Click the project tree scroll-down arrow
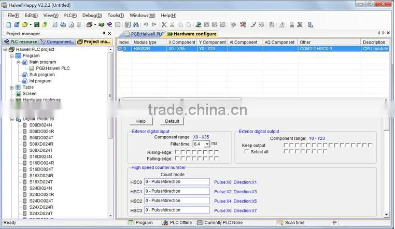 pyautogui.click(x=110, y=216)
